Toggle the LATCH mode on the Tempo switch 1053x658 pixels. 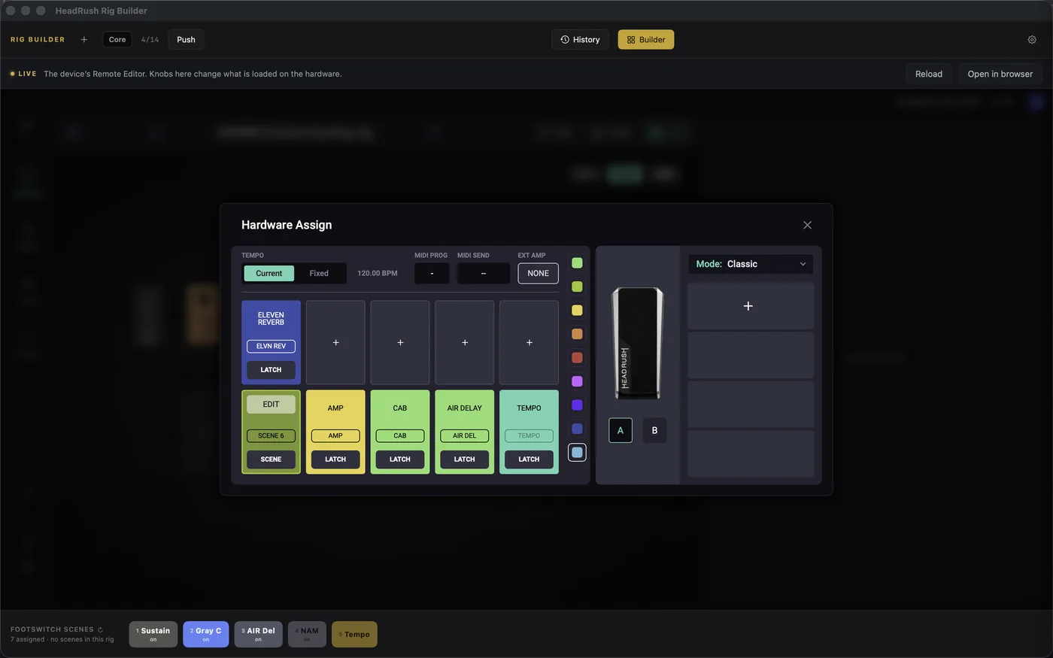[x=529, y=459]
